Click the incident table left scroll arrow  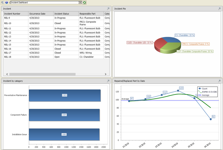pos(7,74)
